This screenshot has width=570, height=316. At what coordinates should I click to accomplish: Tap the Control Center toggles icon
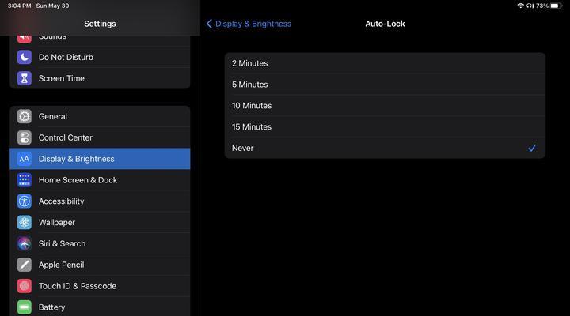point(25,137)
